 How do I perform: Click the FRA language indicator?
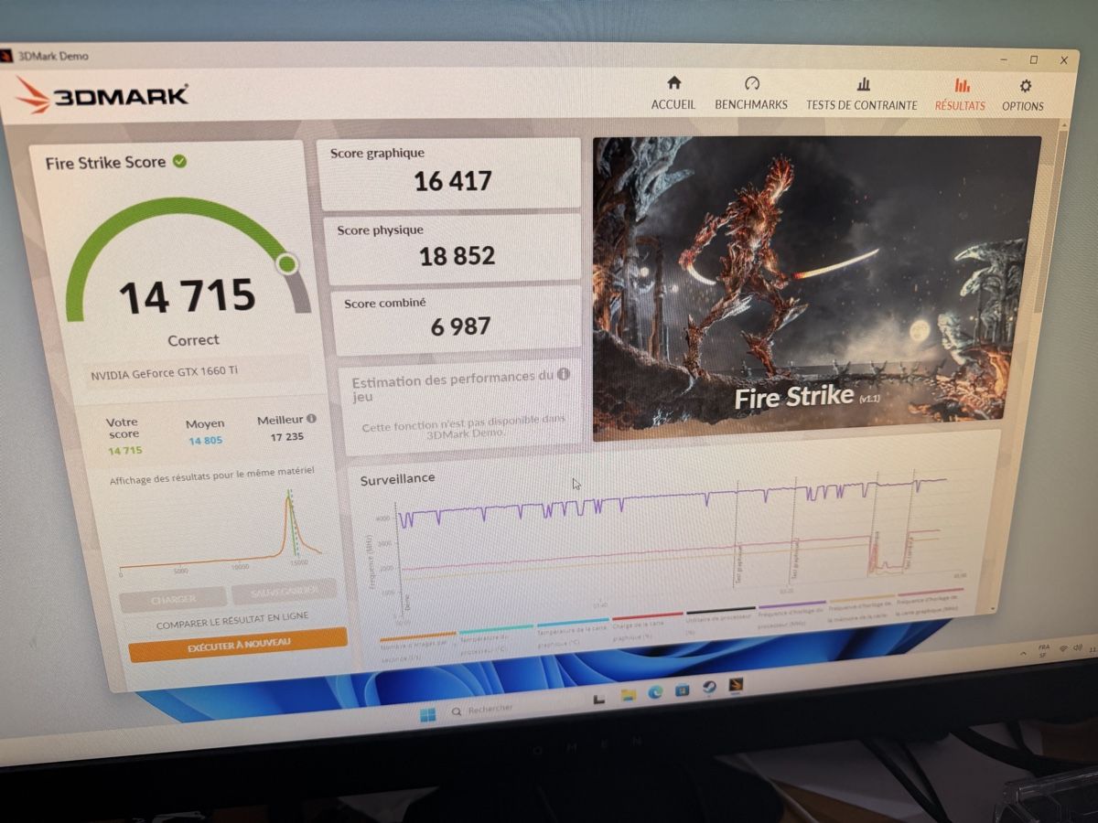click(1044, 650)
